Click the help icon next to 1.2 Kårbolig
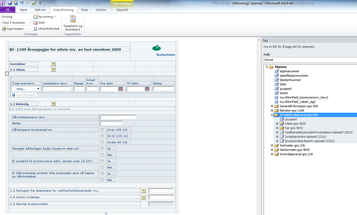Viewport: 357px width, 215px height. (x=53, y=104)
